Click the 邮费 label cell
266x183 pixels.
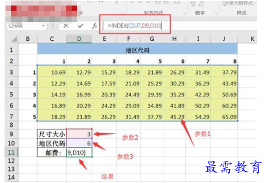pyautogui.click(x=52, y=152)
